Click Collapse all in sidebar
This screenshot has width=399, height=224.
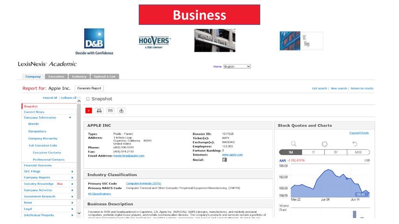click(69, 98)
